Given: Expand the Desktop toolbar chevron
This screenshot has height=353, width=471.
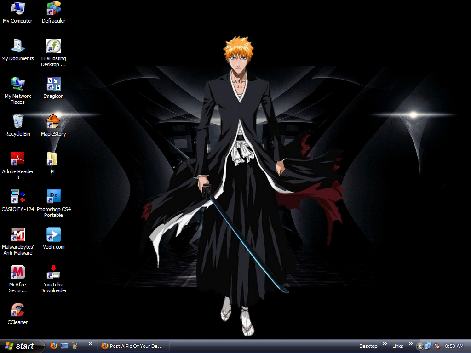Looking at the screenshot, I should click(385, 344).
